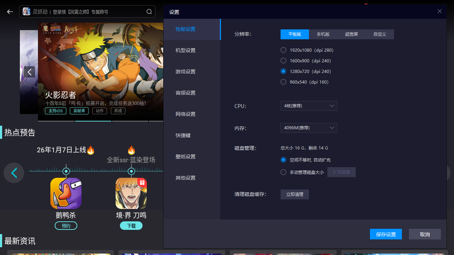
Task: Show previous banner with left chevron
Action: pos(29,72)
